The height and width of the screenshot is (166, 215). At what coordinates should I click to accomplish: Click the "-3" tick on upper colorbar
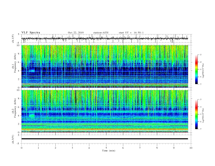pyautogui.click(x=200, y=55)
